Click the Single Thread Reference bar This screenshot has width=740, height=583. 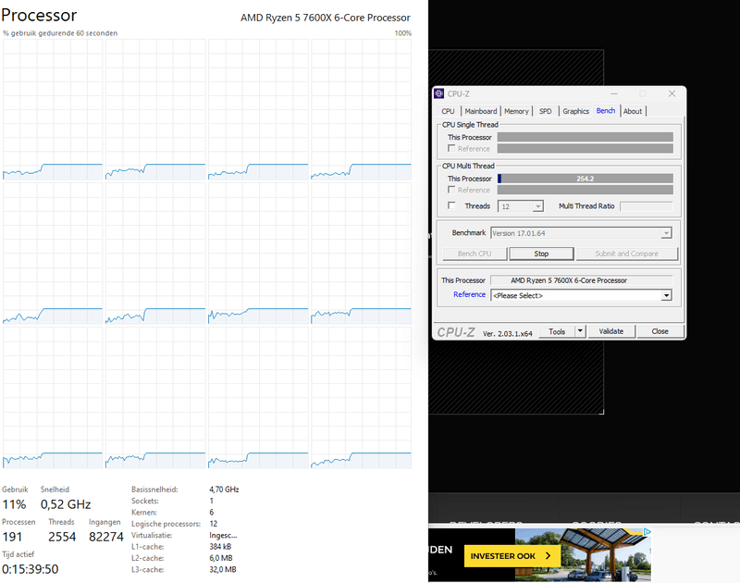586,148
